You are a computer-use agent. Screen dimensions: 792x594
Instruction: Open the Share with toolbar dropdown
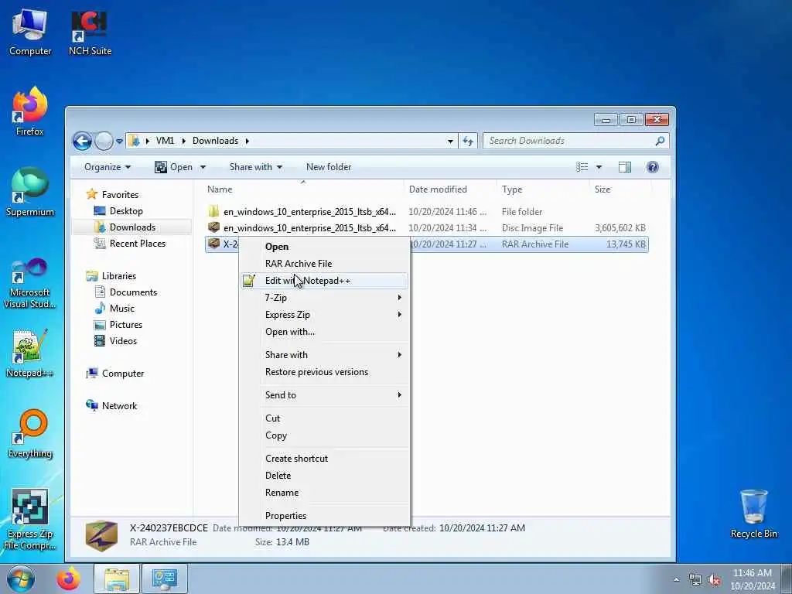[x=255, y=167]
